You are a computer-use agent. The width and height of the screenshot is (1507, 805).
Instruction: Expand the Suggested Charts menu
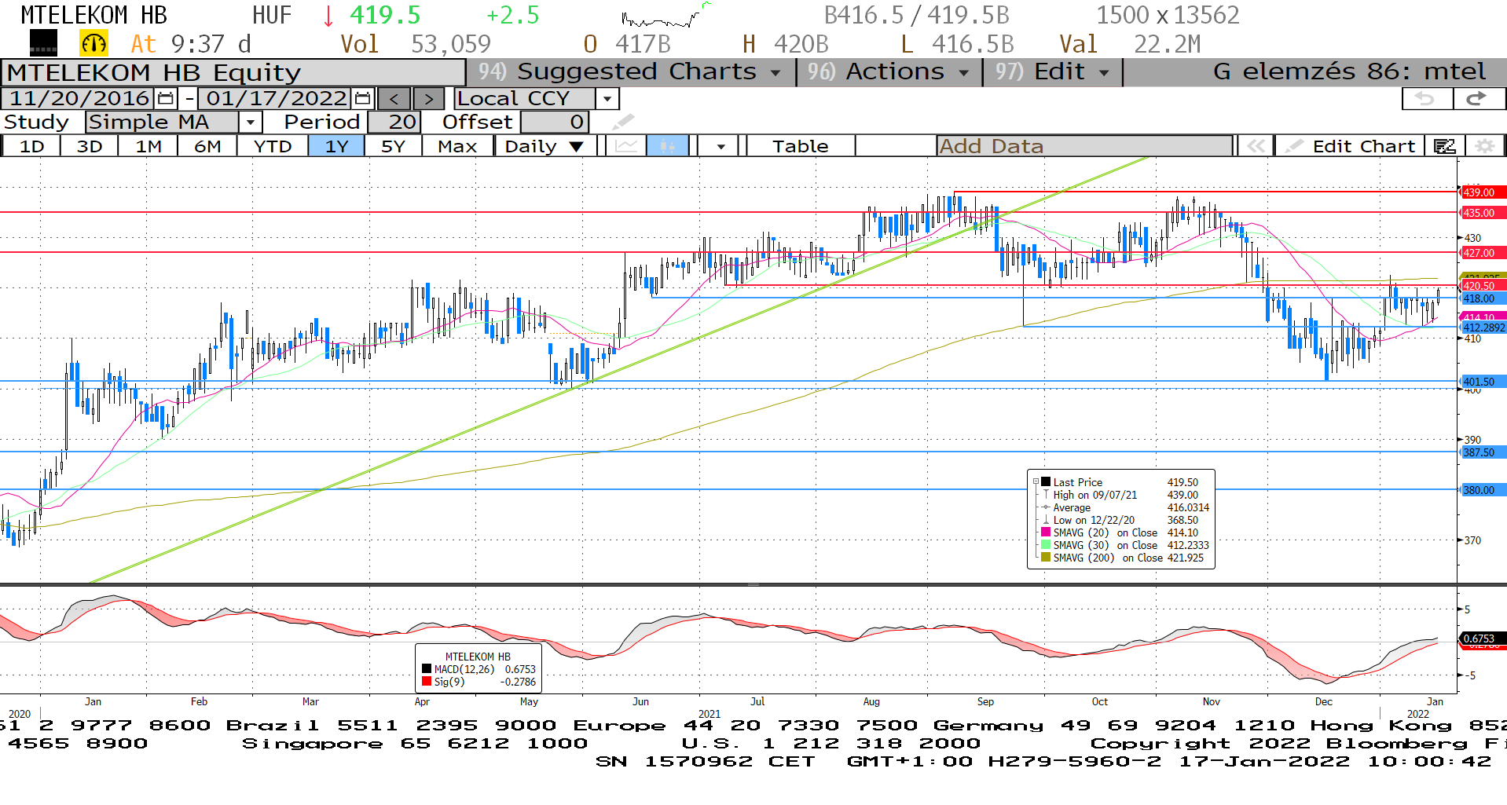629,71
